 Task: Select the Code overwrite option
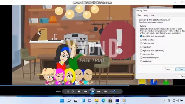147,43
